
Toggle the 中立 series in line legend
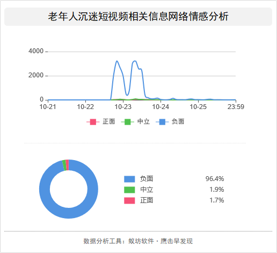coord(135,122)
